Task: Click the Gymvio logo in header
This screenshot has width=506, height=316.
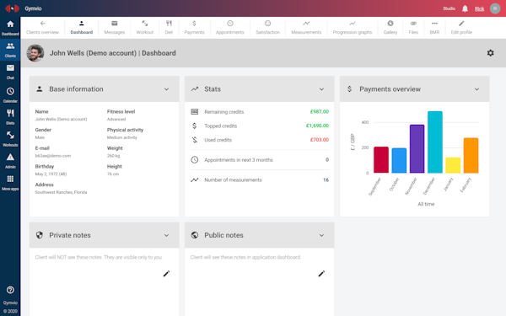Action: pos(12,8)
